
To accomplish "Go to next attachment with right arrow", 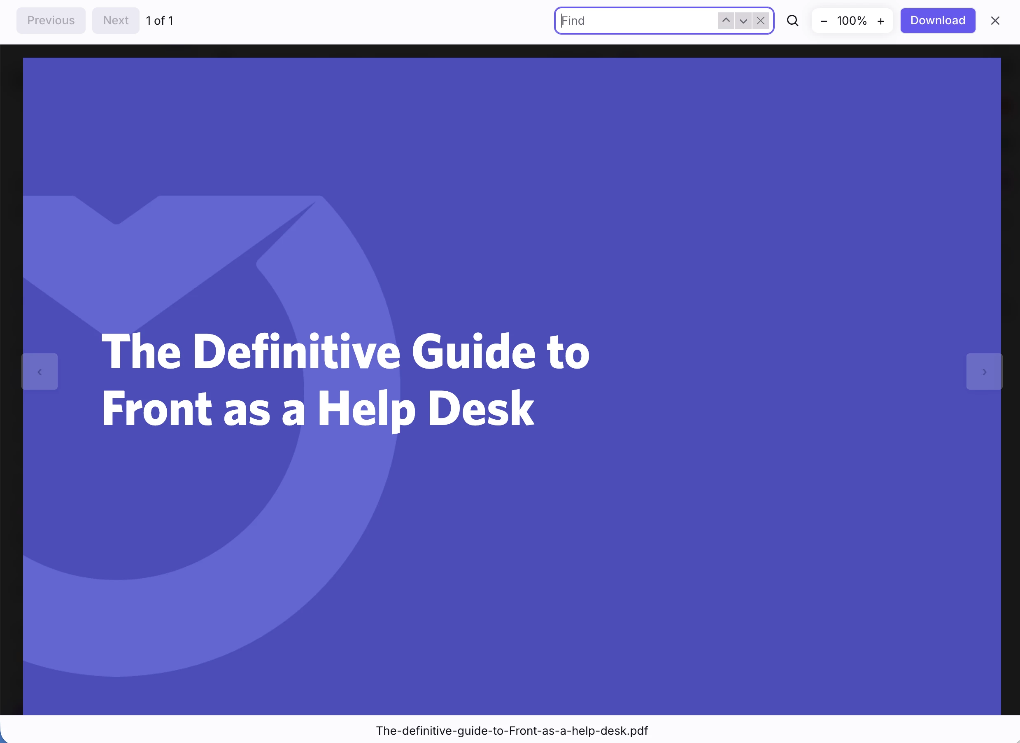I will (984, 371).
